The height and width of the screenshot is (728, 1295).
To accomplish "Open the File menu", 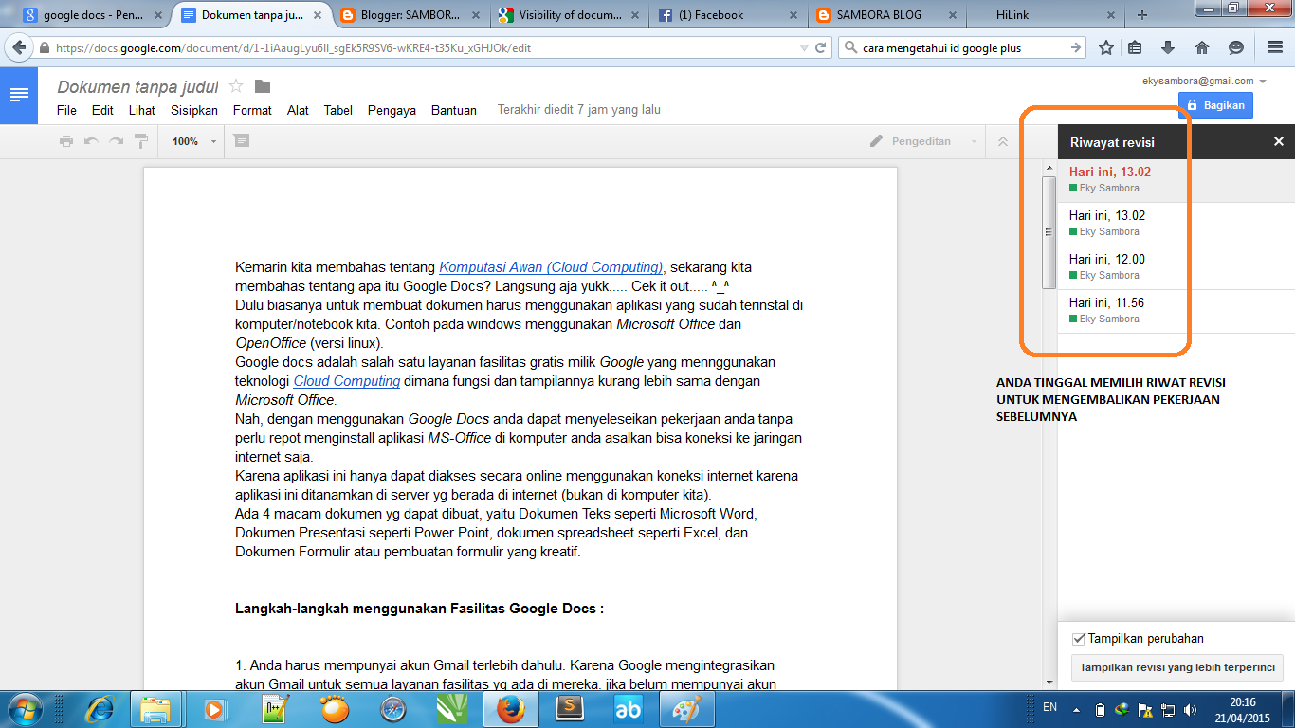I will pos(66,110).
